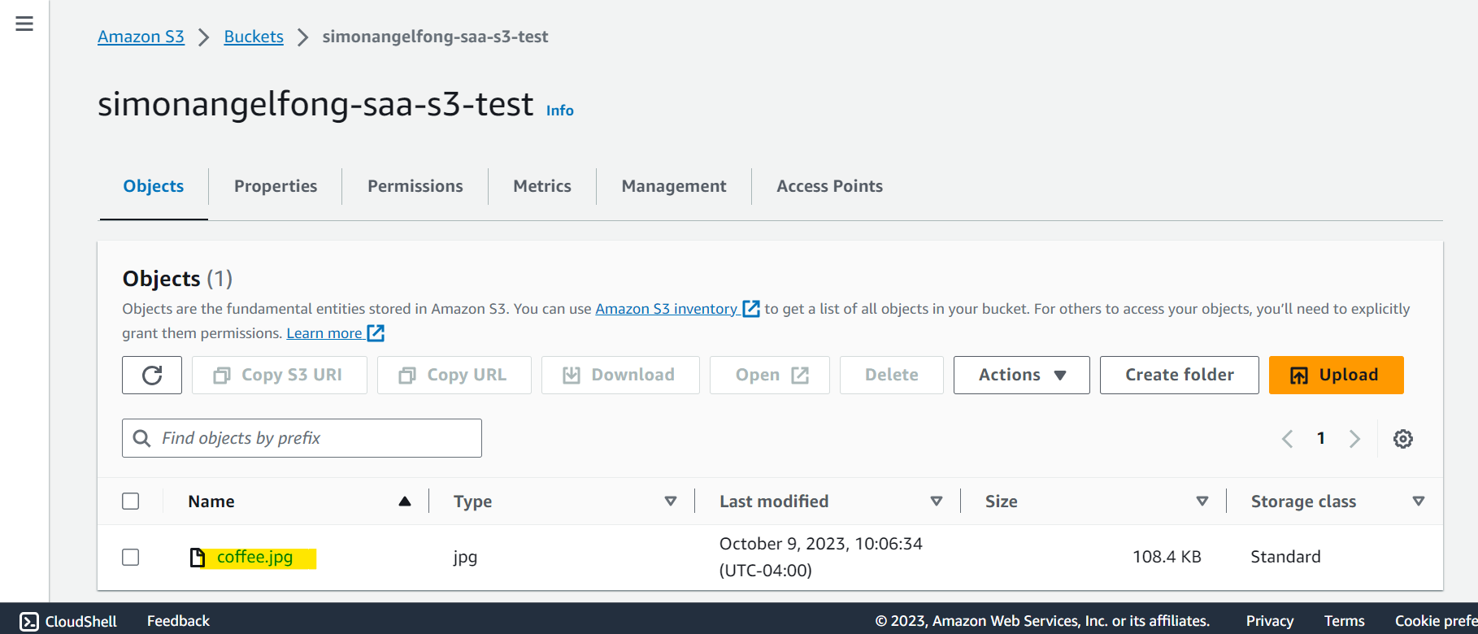Sort by Storage class column arrow
Screen dimensions: 1478x634
coord(1419,502)
